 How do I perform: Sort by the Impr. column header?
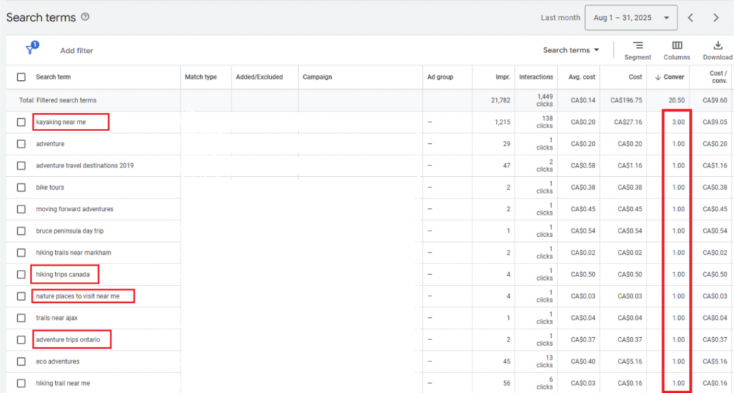502,77
